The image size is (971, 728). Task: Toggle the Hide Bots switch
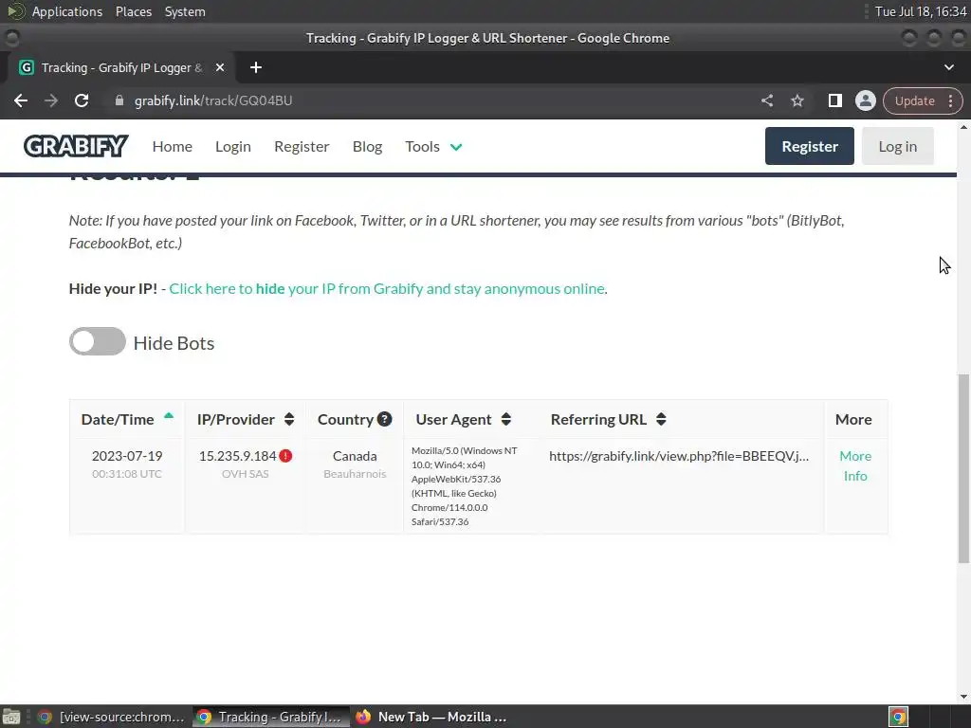tap(98, 341)
